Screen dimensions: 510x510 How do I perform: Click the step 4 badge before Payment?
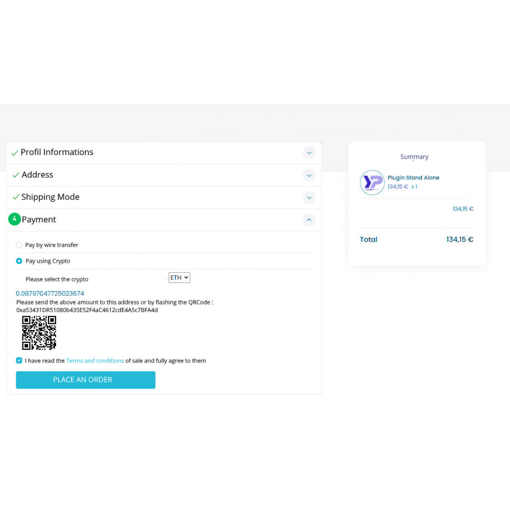point(14,219)
